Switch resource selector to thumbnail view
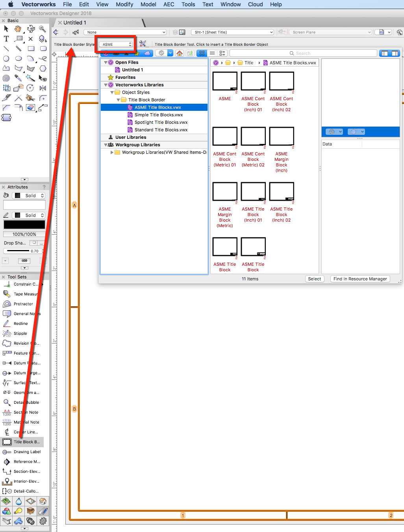Screen dimensions: 404x532 click(202, 53)
